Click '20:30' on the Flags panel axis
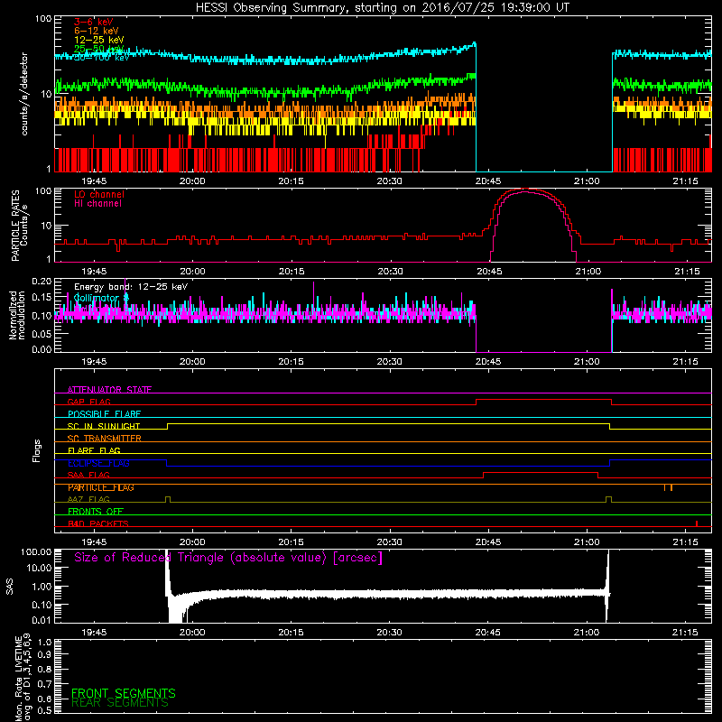The image size is (722, 722). click(x=390, y=542)
